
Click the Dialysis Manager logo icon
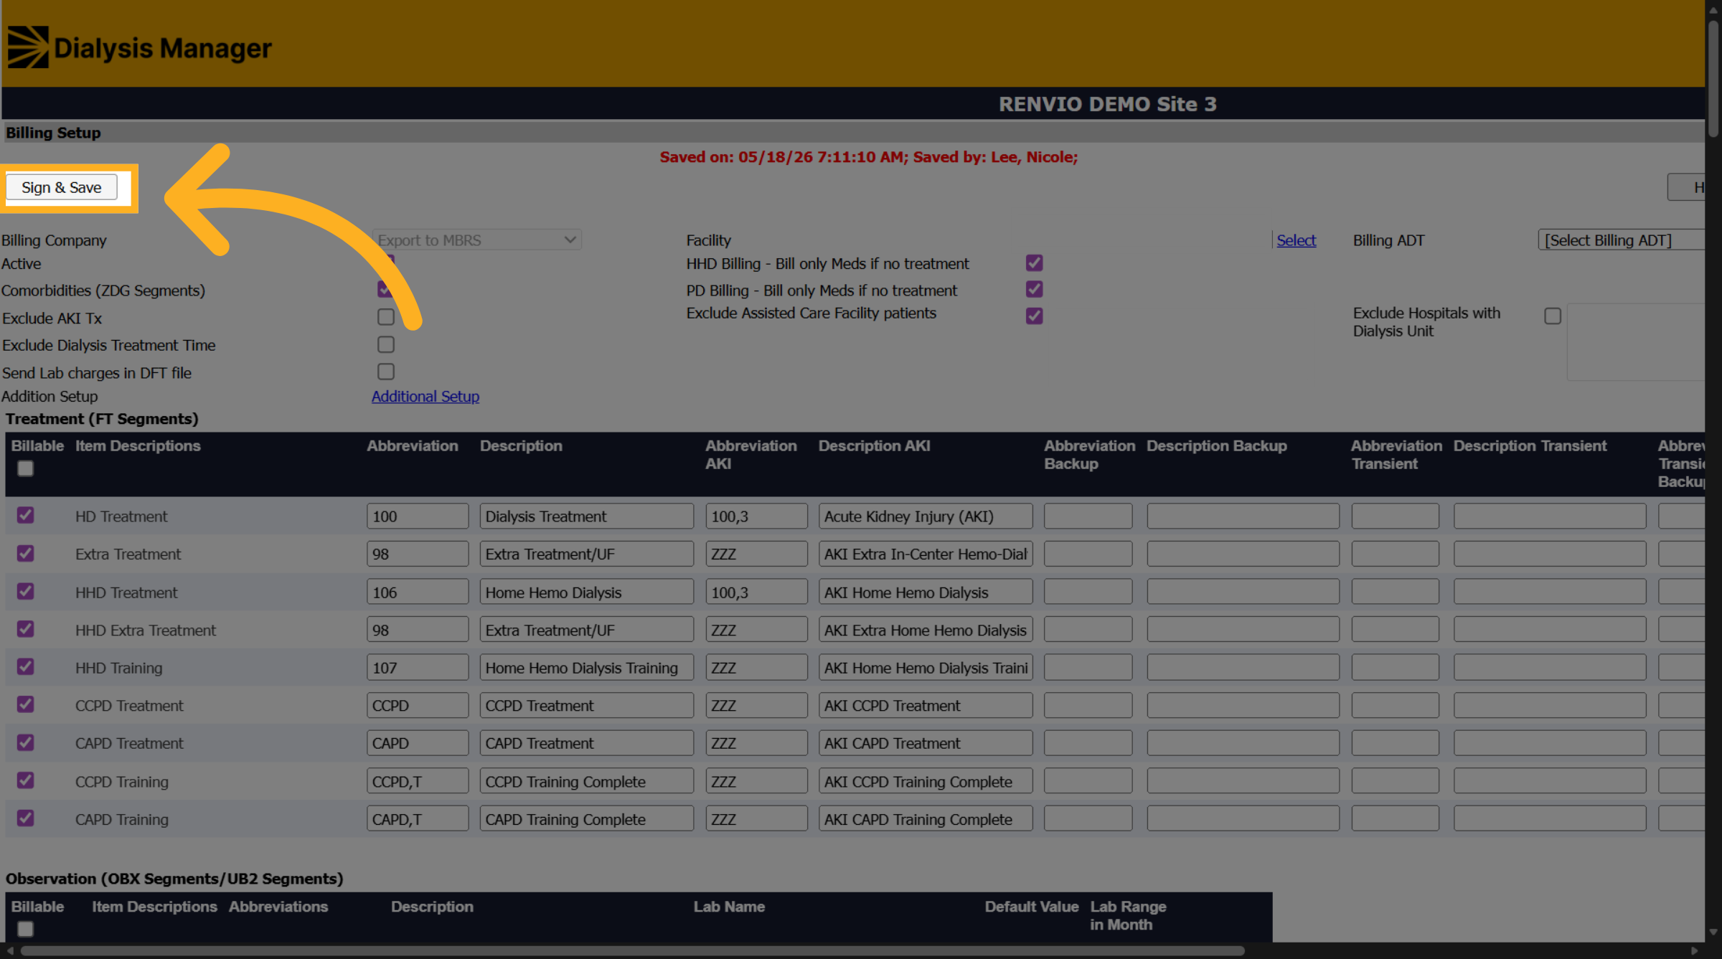28,47
